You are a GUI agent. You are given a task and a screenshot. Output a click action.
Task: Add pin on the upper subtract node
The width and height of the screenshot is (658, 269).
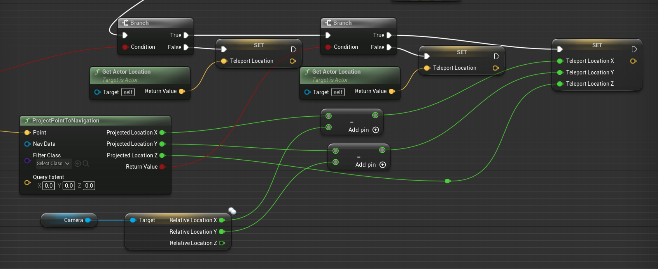point(364,130)
